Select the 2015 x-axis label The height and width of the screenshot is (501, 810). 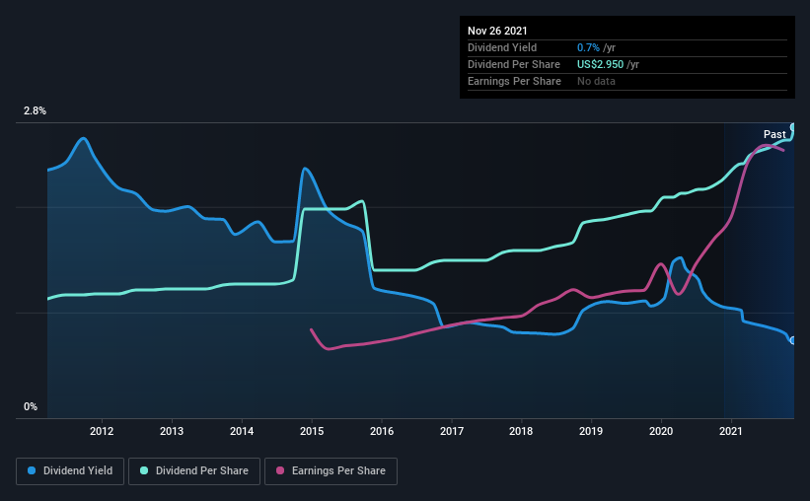[x=312, y=431]
